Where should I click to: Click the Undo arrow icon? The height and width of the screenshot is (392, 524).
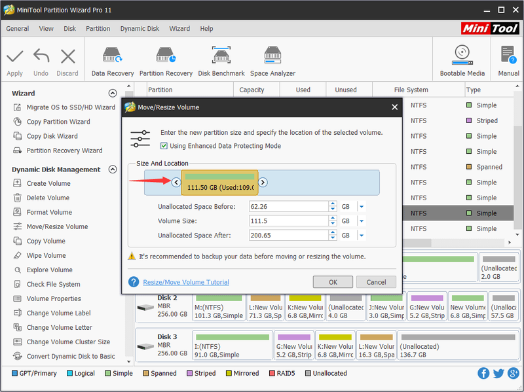(41, 56)
